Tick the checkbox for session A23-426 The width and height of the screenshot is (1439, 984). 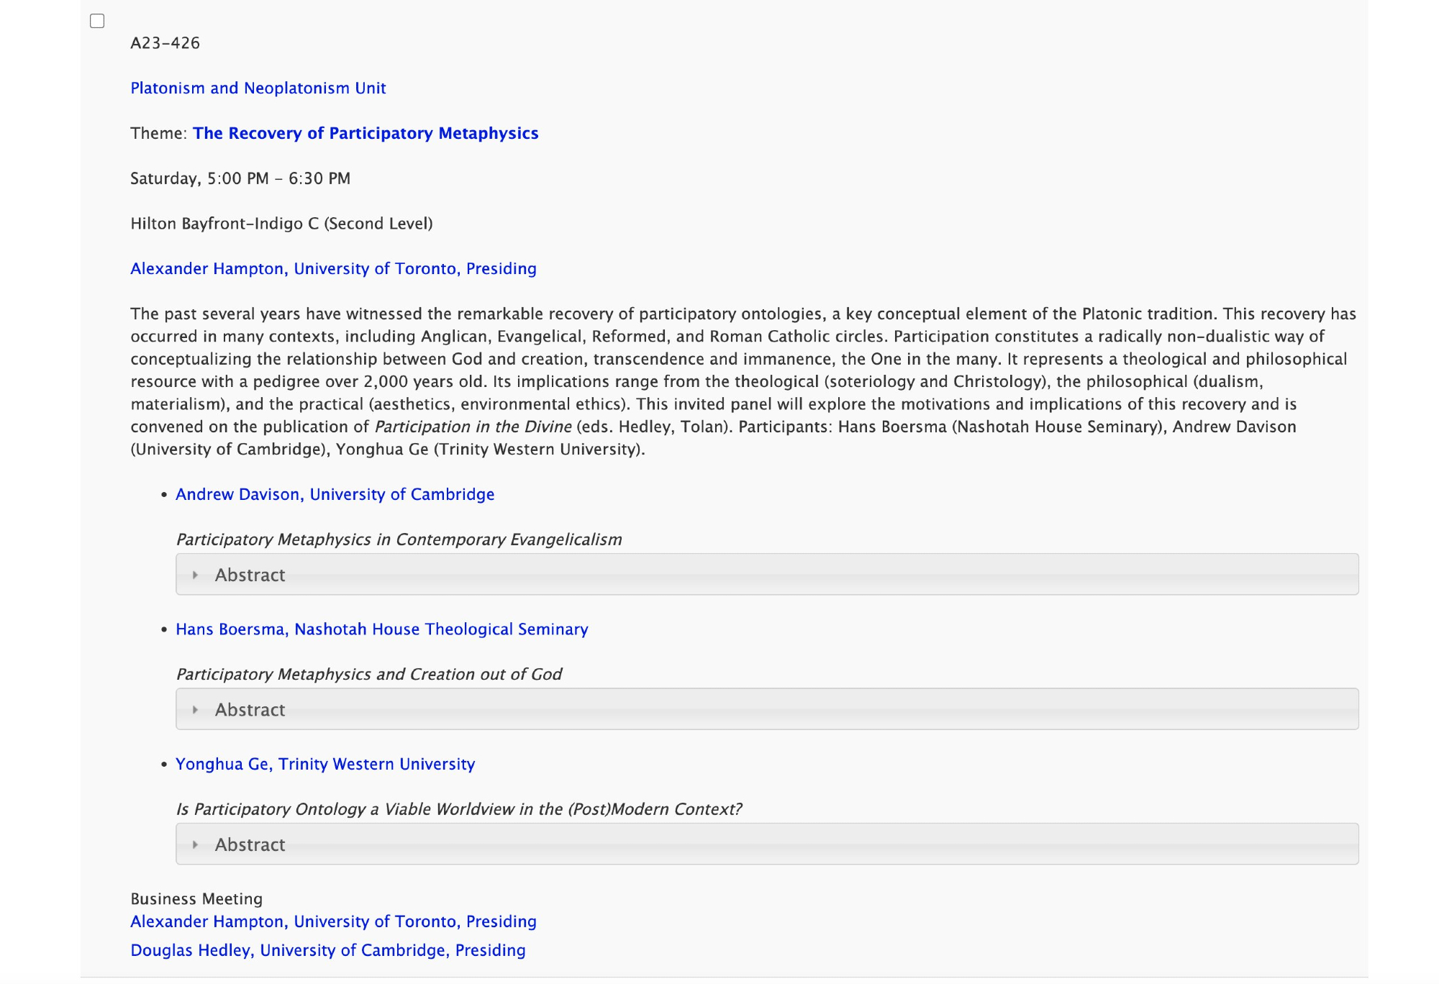point(97,21)
